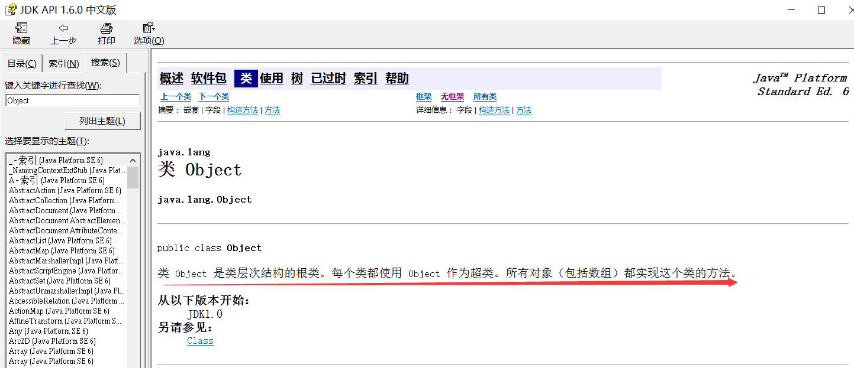This screenshot has height=368, width=854.
Task: Switch to the 目录(C) tab
Action: click(x=22, y=64)
